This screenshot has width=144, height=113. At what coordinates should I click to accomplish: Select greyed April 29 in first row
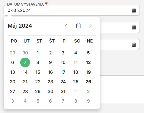tap(12, 53)
